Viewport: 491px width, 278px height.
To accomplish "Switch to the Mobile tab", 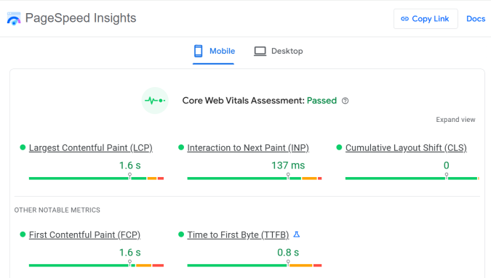I will 214,51.
